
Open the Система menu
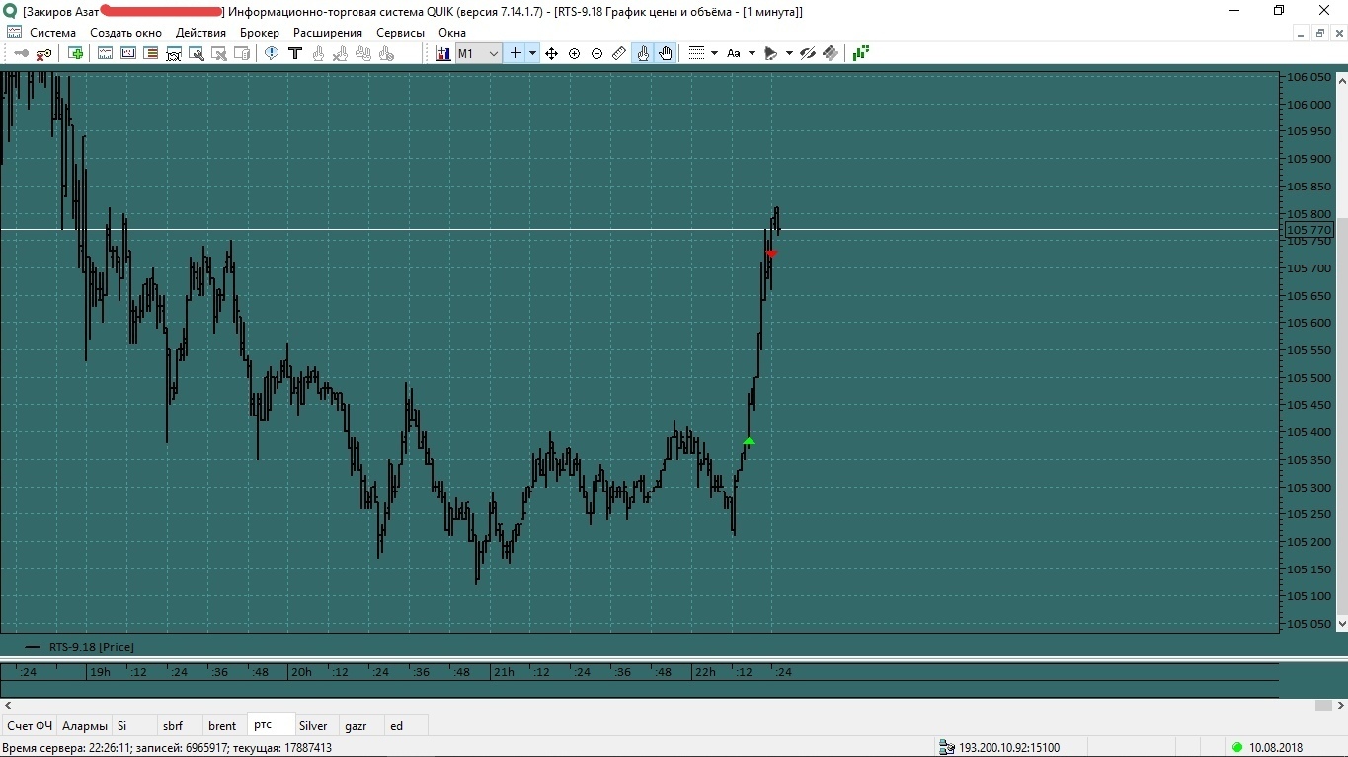coord(52,33)
